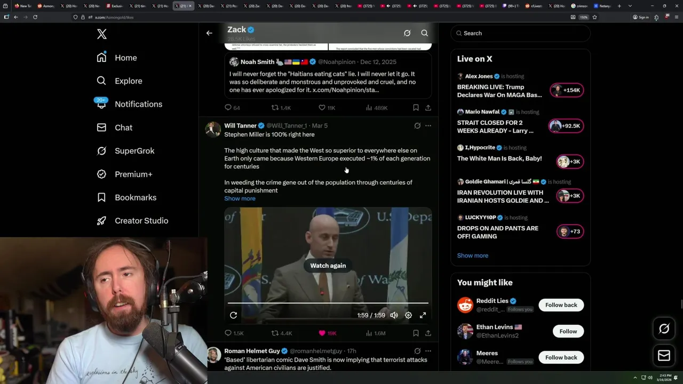Bookmark page with the address bar star
The image size is (683, 384).
[594, 17]
